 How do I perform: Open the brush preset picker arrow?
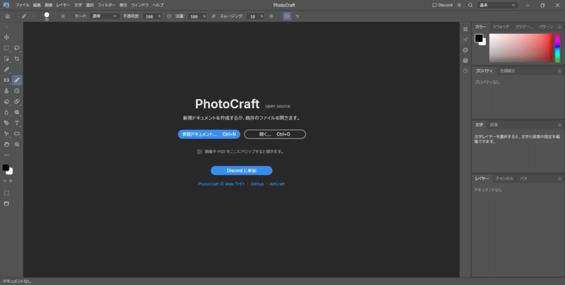point(54,15)
